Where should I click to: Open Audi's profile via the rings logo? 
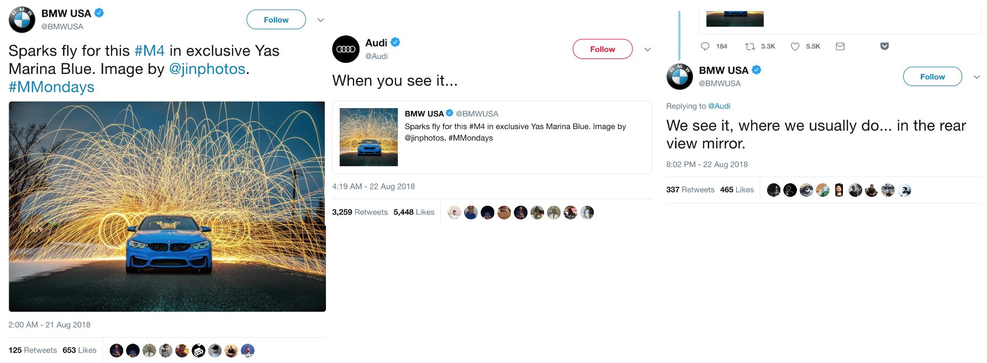345,49
